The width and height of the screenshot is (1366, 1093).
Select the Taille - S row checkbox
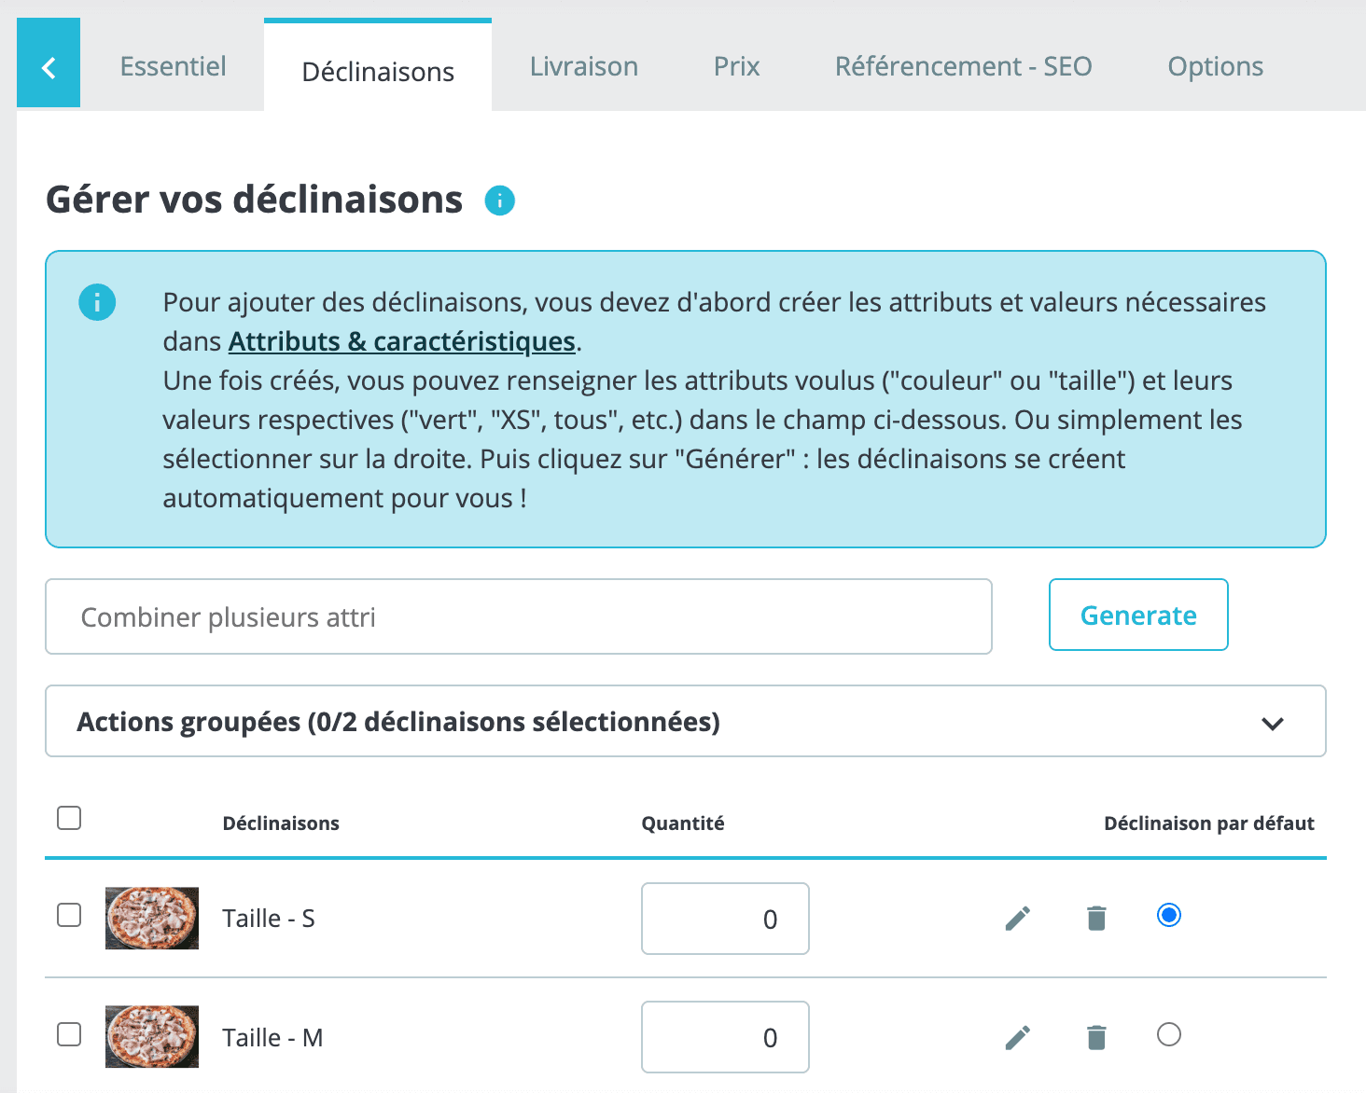click(69, 916)
